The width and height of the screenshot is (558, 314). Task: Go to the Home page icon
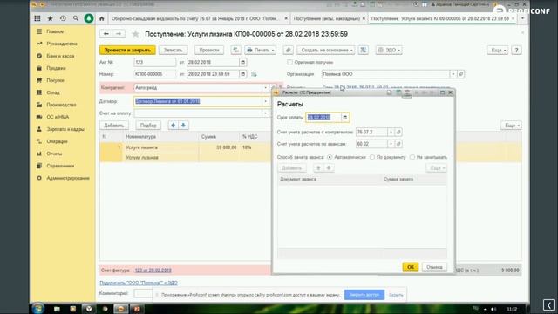tap(102, 18)
